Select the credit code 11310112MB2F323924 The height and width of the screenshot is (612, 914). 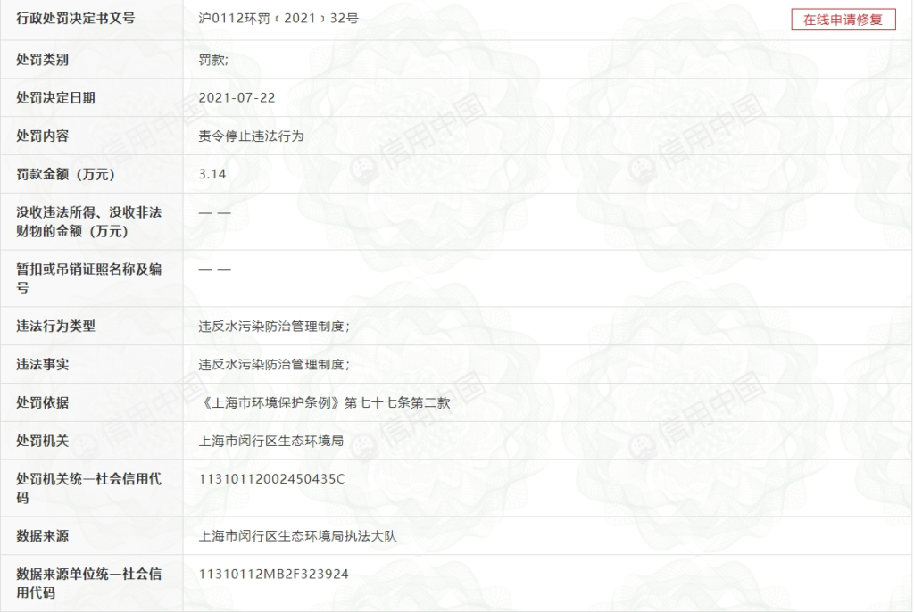[273, 574]
